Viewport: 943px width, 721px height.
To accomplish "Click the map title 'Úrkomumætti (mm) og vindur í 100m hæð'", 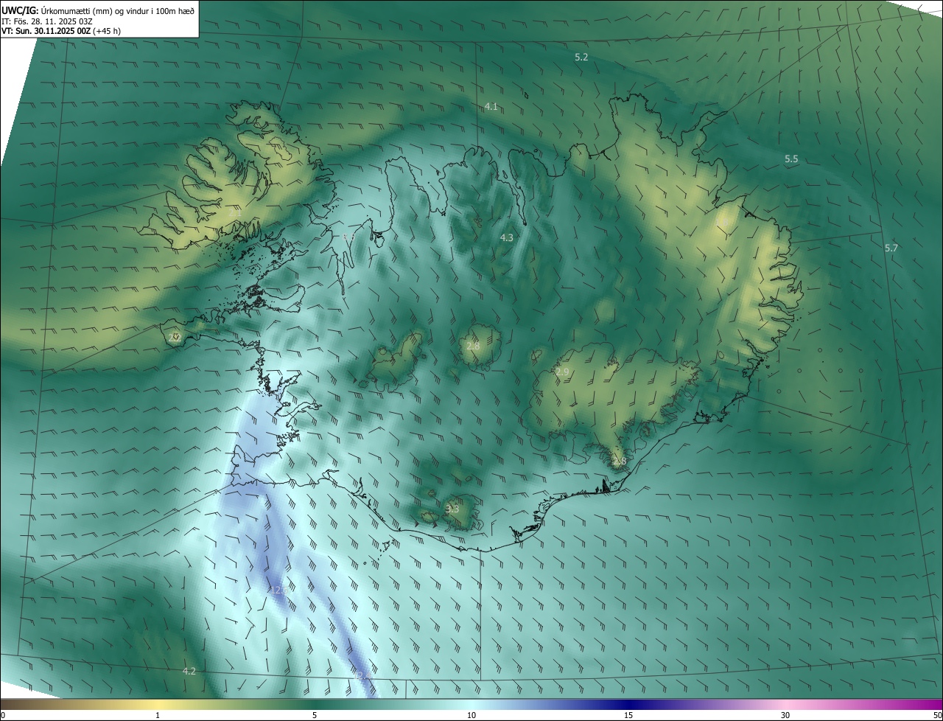I will click(118, 10).
